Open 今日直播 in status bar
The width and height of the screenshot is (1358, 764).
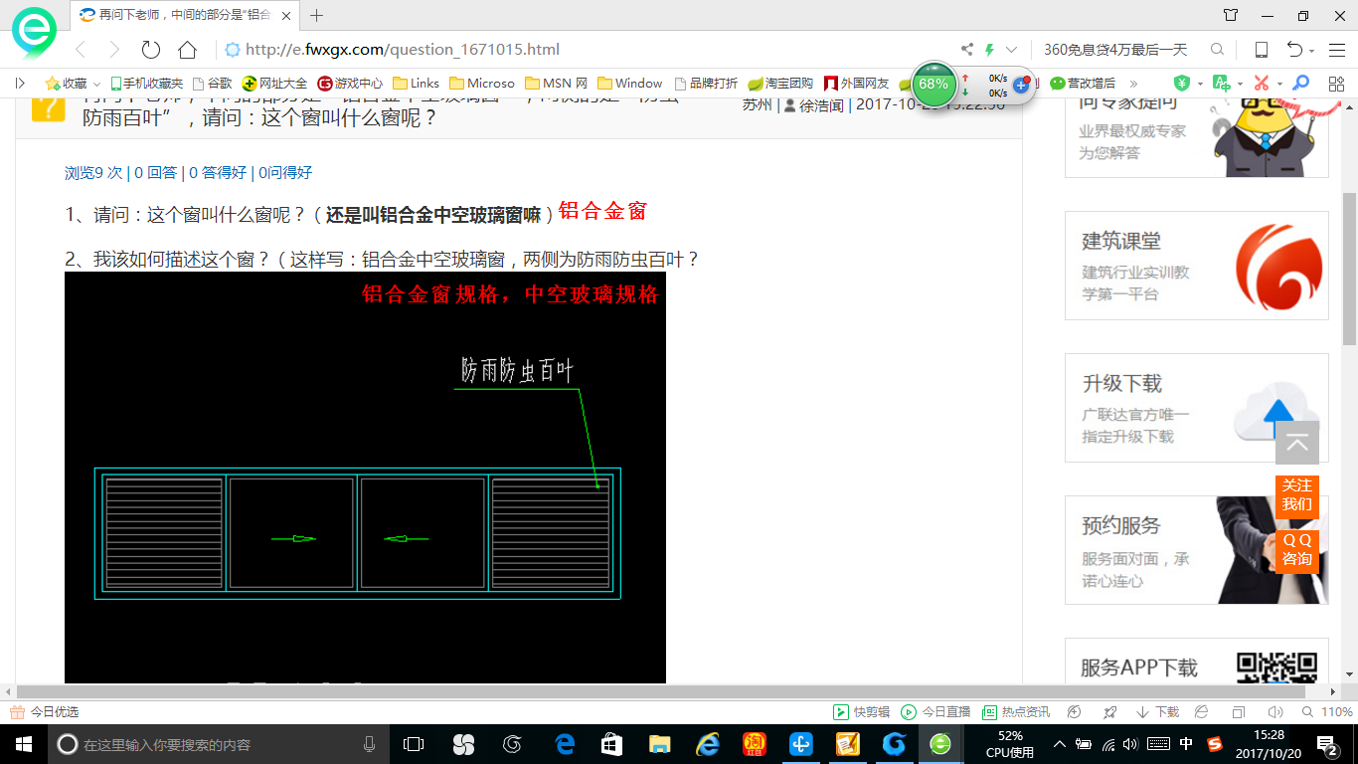(x=935, y=712)
